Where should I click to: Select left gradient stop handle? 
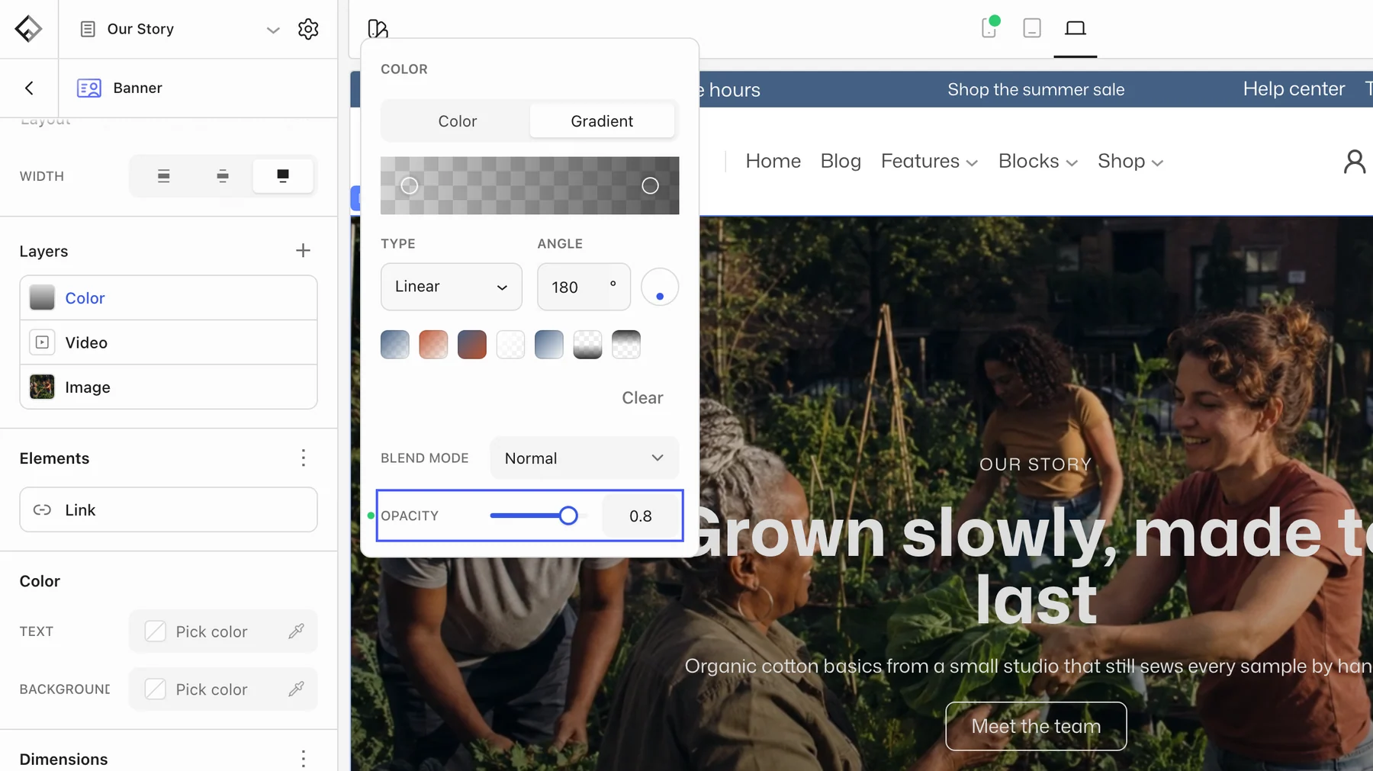pyautogui.click(x=410, y=185)
